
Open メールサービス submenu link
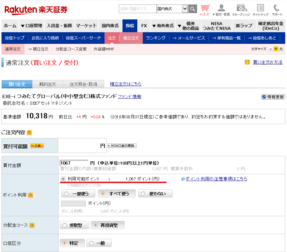pyautogui.click(x=189, y=38)
